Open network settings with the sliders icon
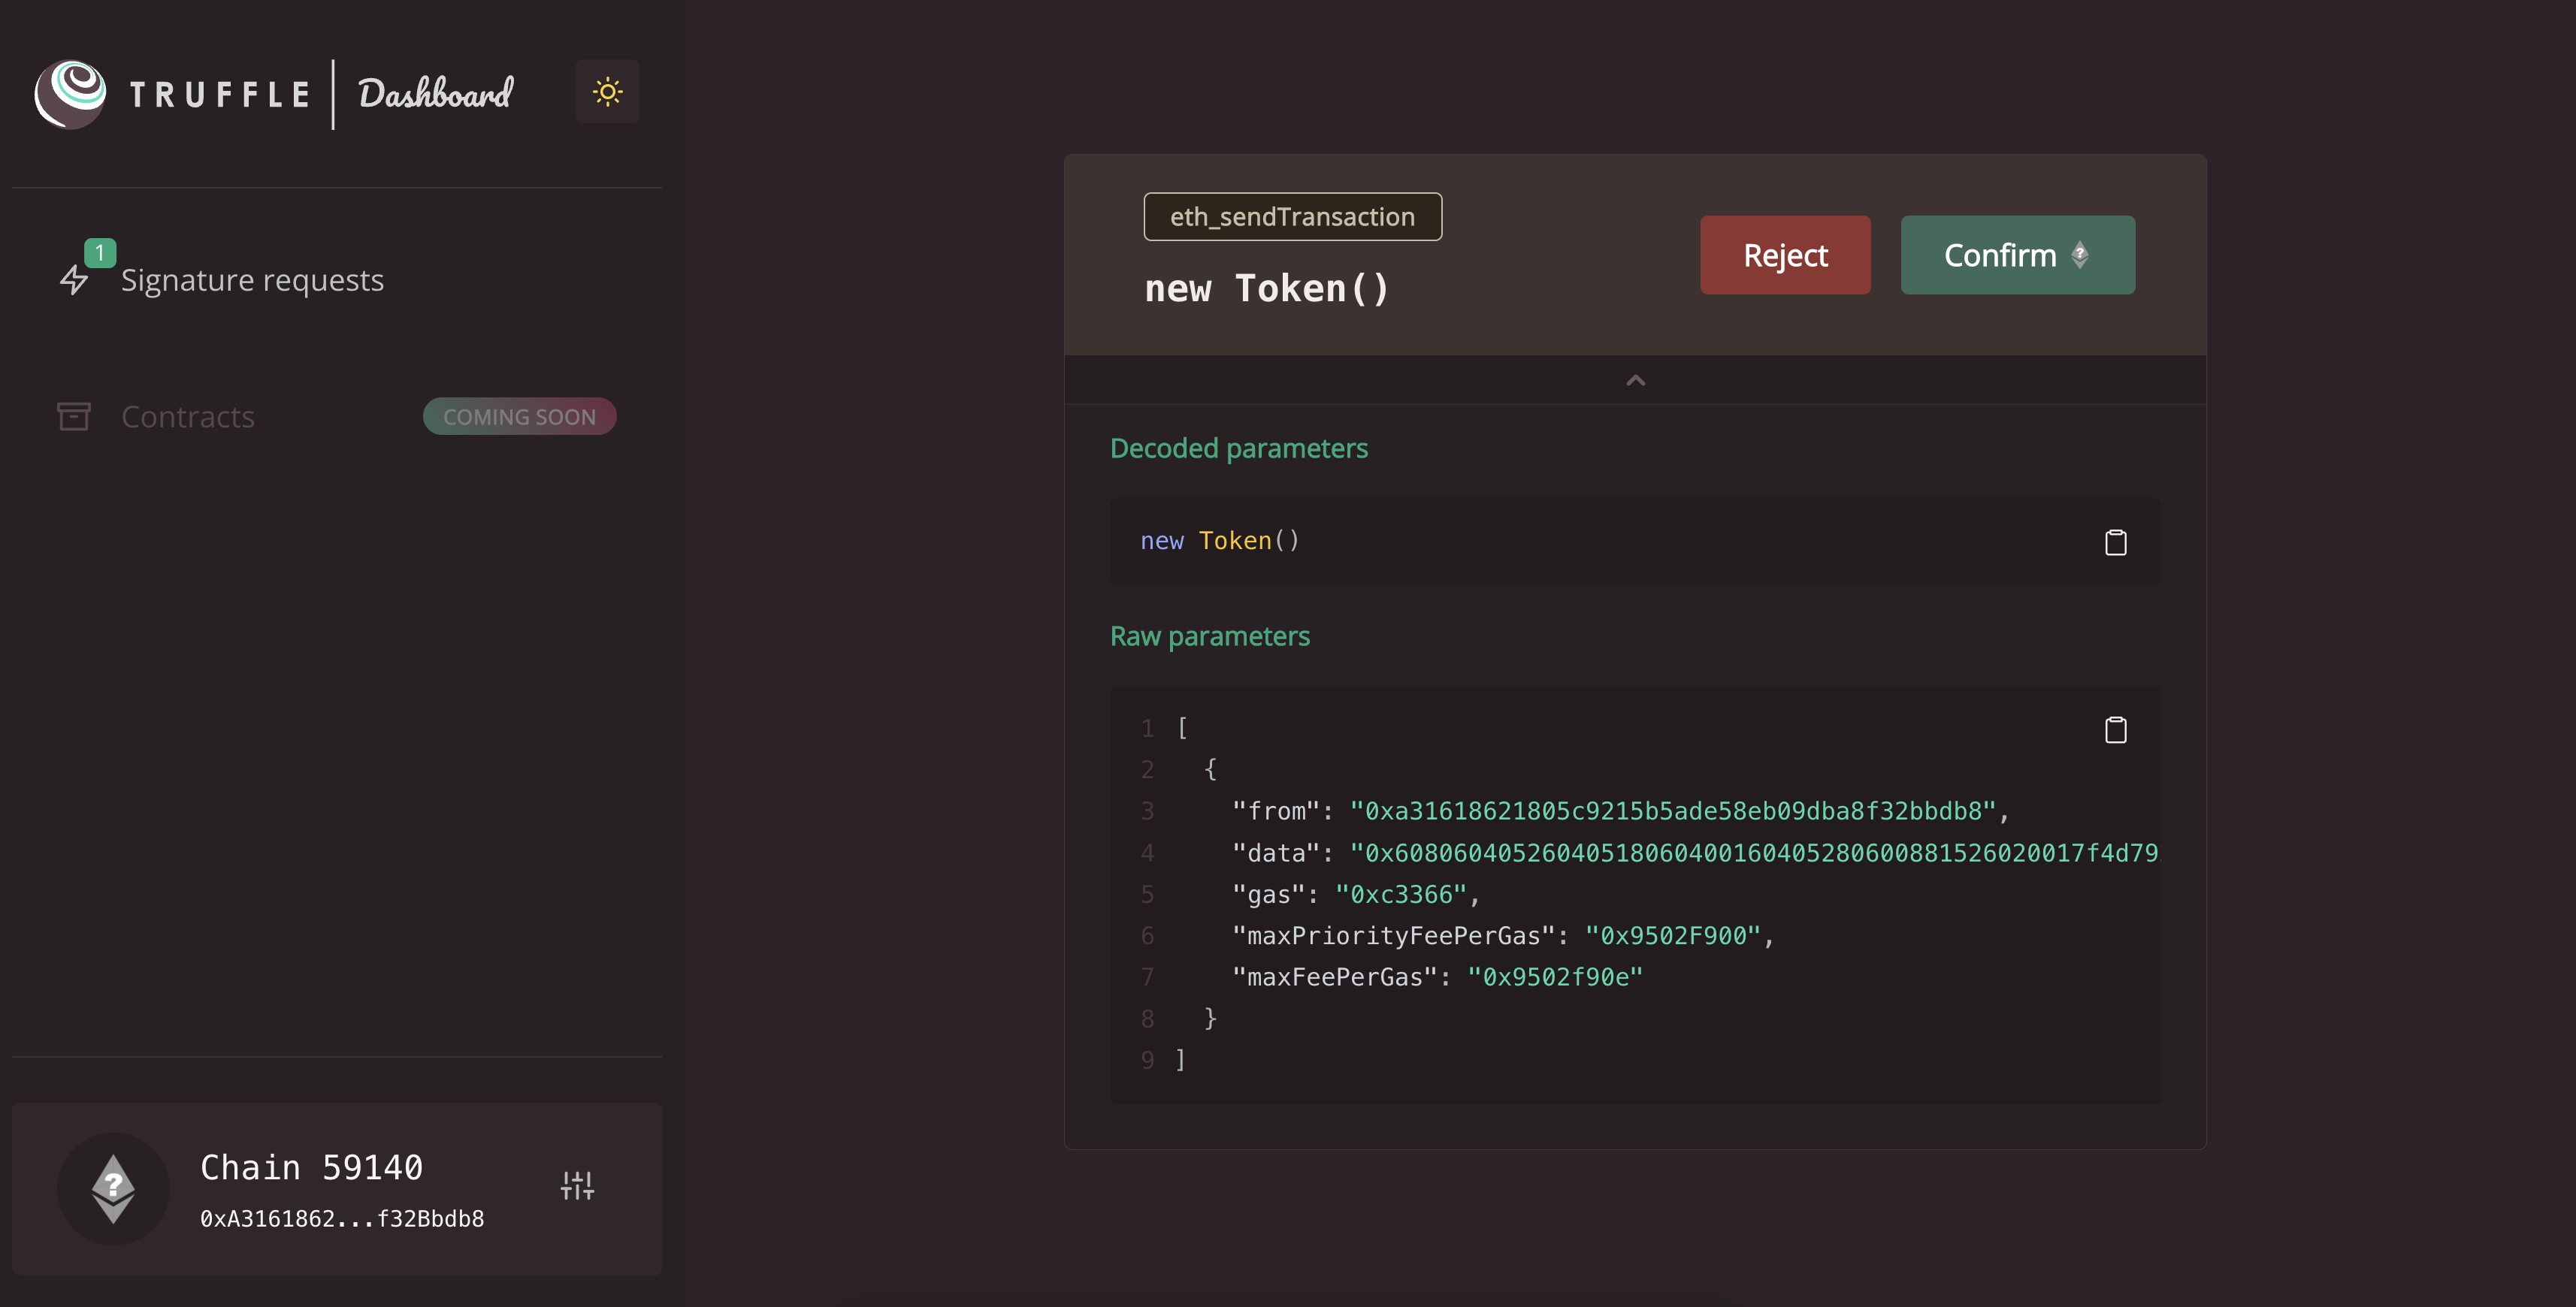The image size is (2576, 1307). pyautogui.click(x=577, y=1186)
